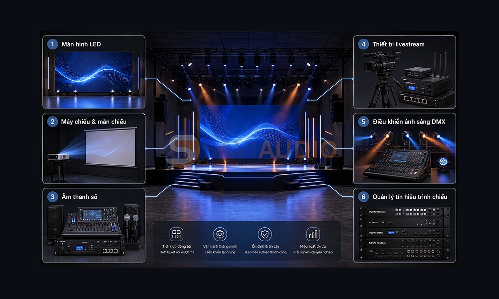Select the "Âm thanh số" title

tap(79, 197)
